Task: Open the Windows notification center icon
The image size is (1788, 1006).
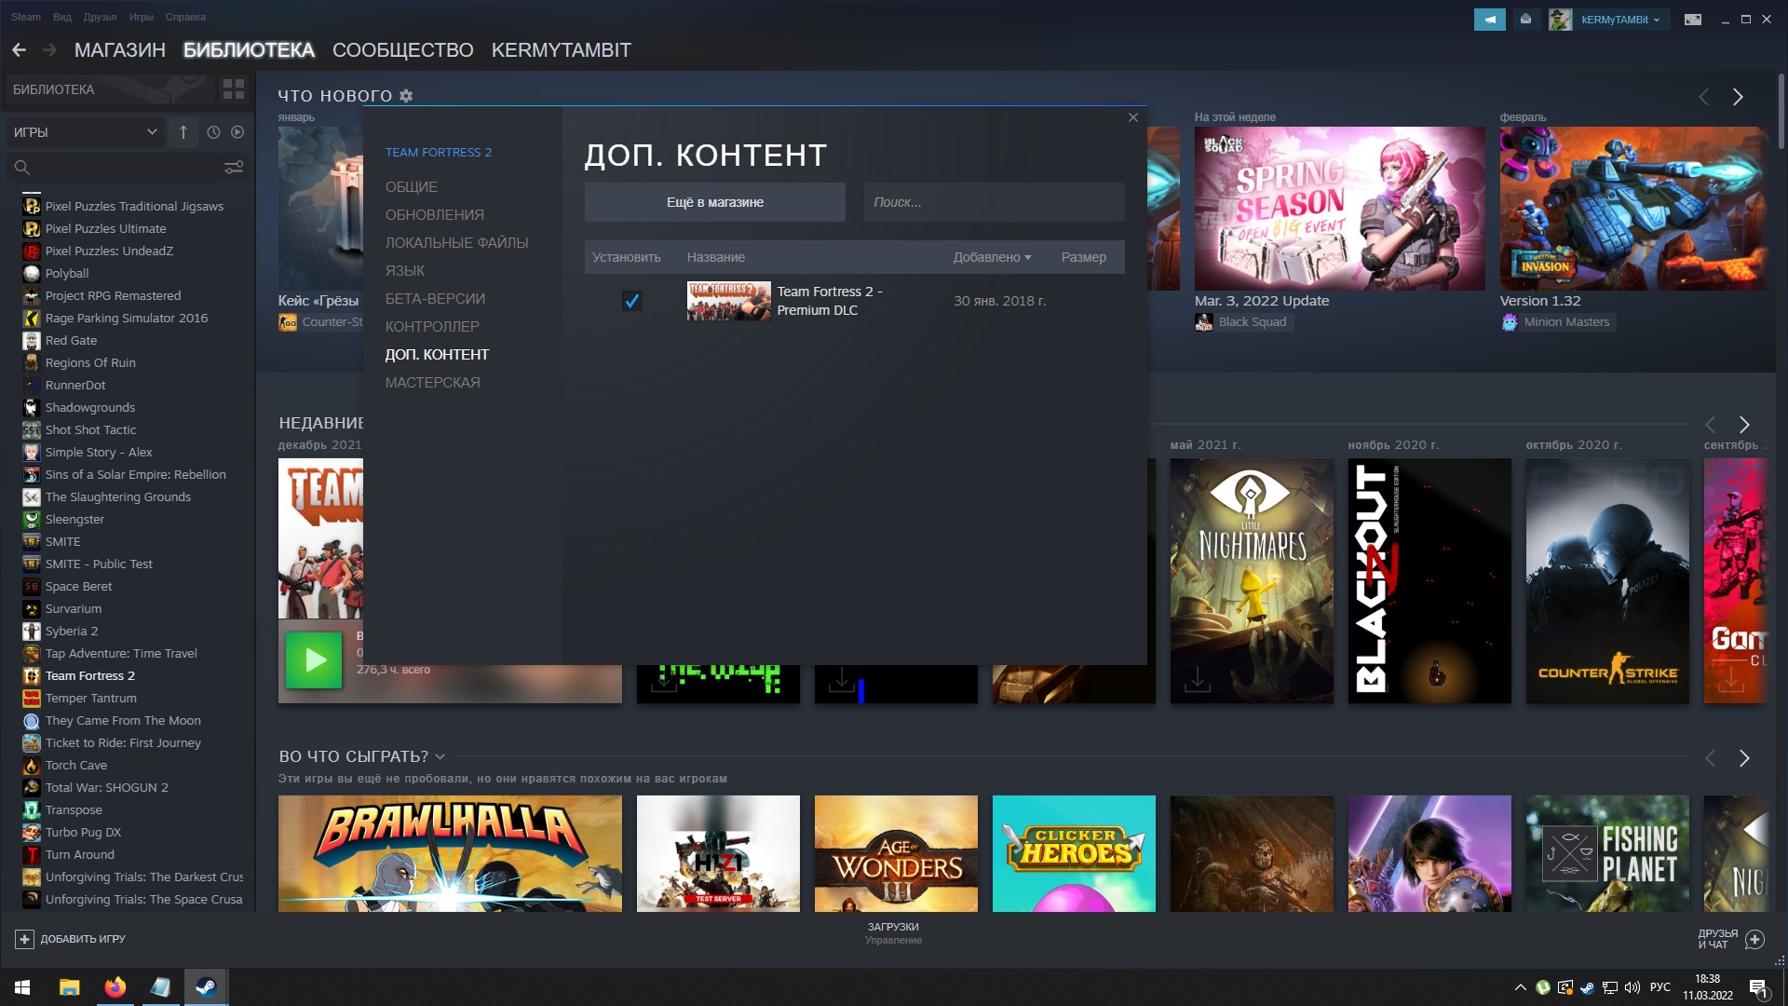Action: pyautogui.click(x=1758, y=987)
